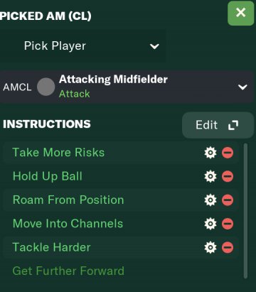Expand the Attacking Midfielder role selector
Viewport: 256px width, 292px height.
click(127, 87)
